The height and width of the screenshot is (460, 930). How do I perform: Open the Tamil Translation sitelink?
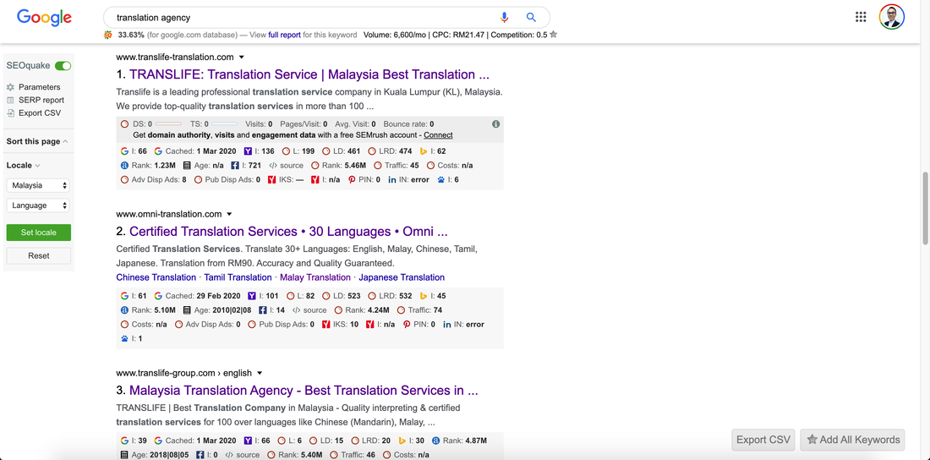[238, 277]
